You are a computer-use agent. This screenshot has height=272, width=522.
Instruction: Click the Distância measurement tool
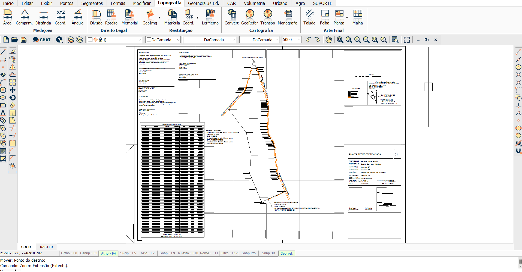click(43, 17)
